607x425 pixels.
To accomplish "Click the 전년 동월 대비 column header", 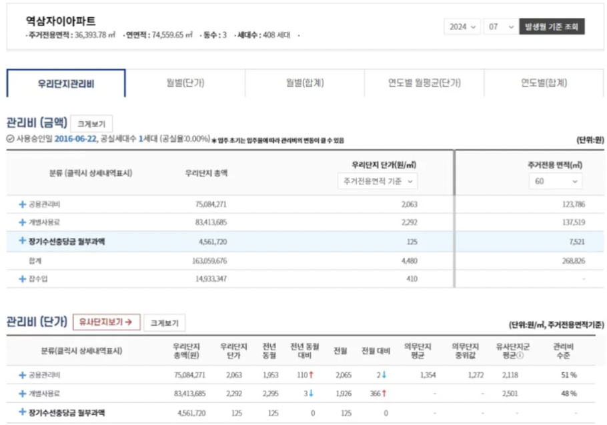I will click(305, 351).
